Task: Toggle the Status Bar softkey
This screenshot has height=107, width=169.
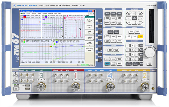Action: pos(90,38)
